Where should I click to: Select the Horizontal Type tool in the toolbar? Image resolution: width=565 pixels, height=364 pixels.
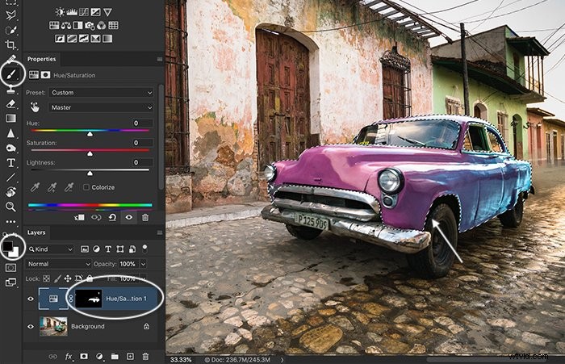10,162
